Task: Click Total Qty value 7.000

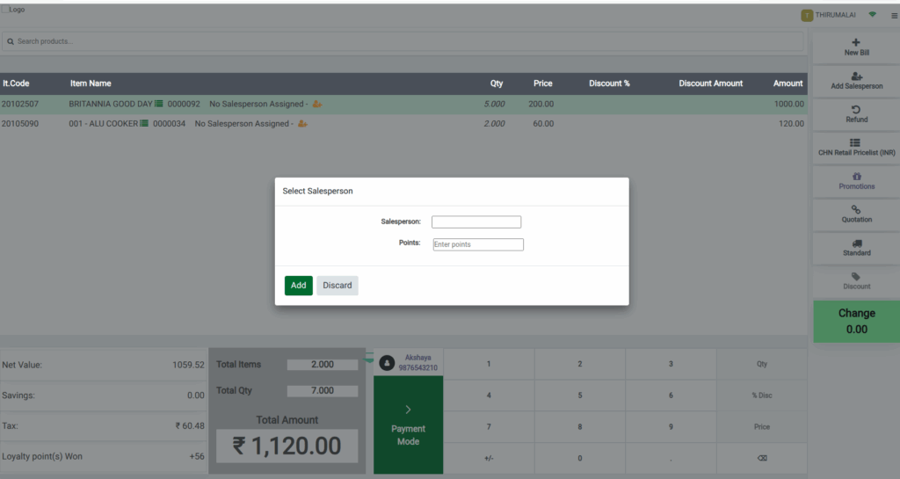Action: tap(323, 390)
